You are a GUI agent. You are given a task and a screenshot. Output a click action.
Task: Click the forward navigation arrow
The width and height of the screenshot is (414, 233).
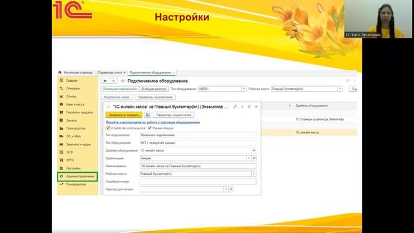pos(113,81)
